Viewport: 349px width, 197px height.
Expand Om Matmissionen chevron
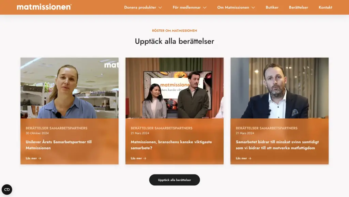(253, 7)
